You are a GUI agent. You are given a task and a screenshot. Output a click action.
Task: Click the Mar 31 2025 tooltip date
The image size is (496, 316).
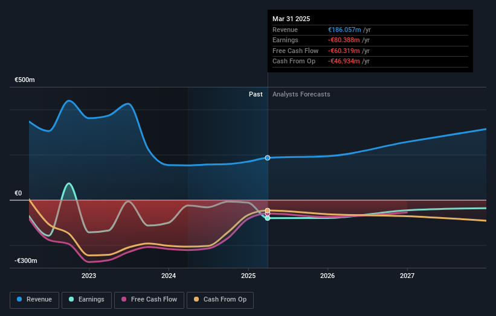[291, 19]
